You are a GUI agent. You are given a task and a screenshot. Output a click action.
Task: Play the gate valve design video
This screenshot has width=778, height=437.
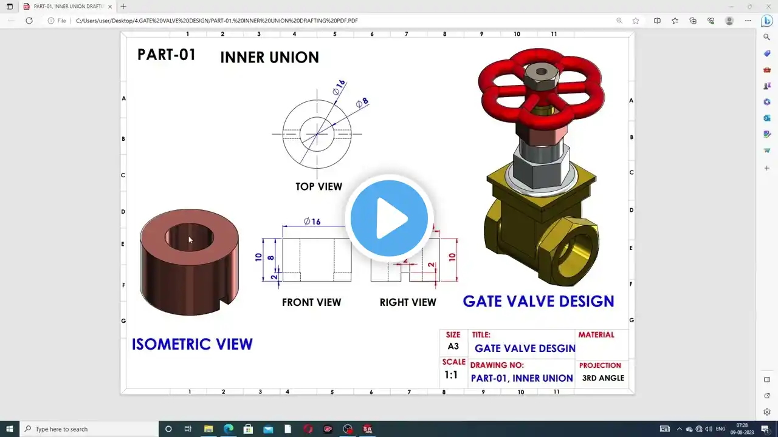pos(389,218)
